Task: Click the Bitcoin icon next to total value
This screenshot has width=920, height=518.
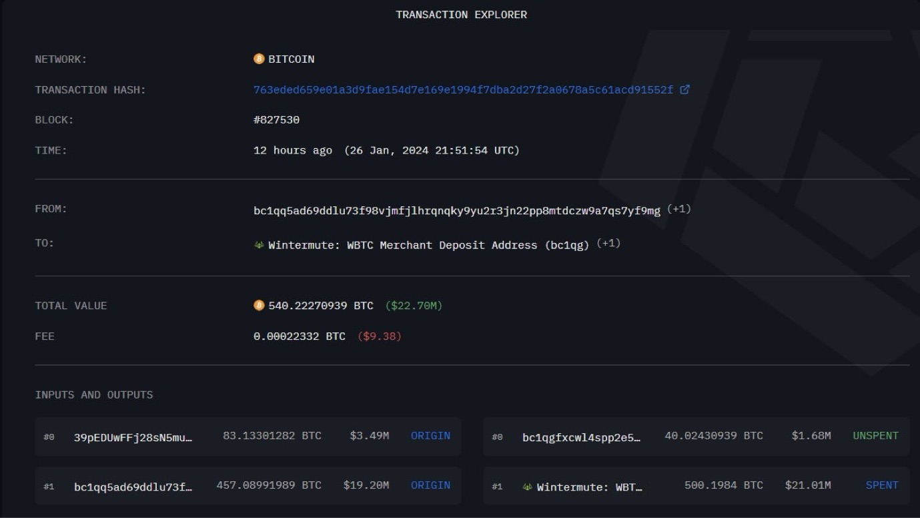Action: tap(259, 306)
